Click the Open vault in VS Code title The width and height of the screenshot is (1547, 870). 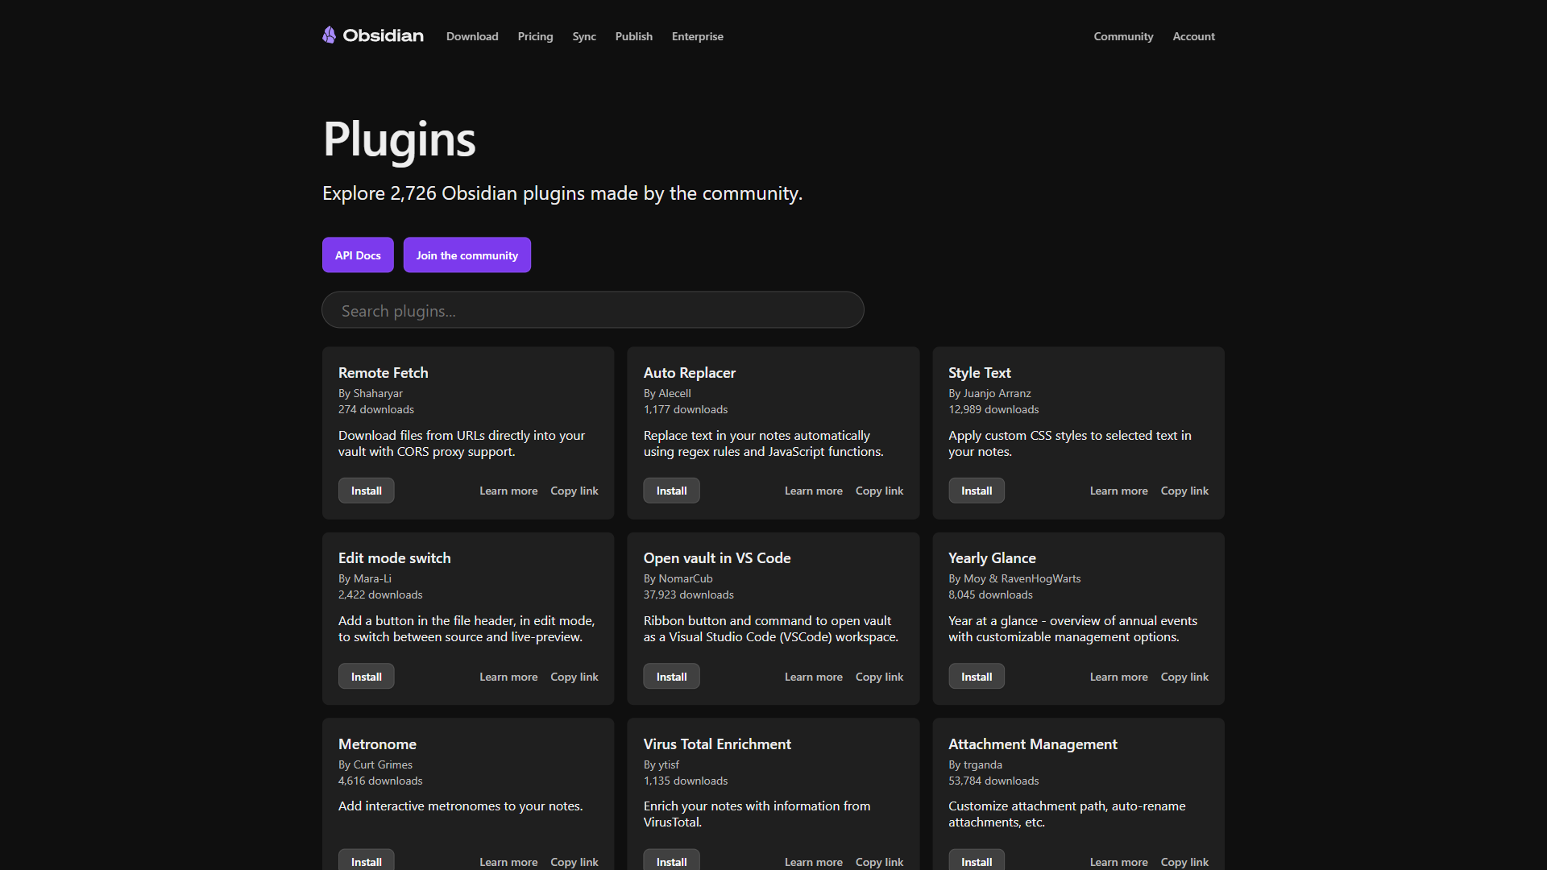point(717,558)
